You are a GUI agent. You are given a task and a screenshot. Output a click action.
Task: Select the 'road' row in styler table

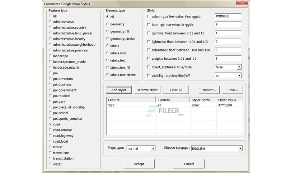coord(174,105)
